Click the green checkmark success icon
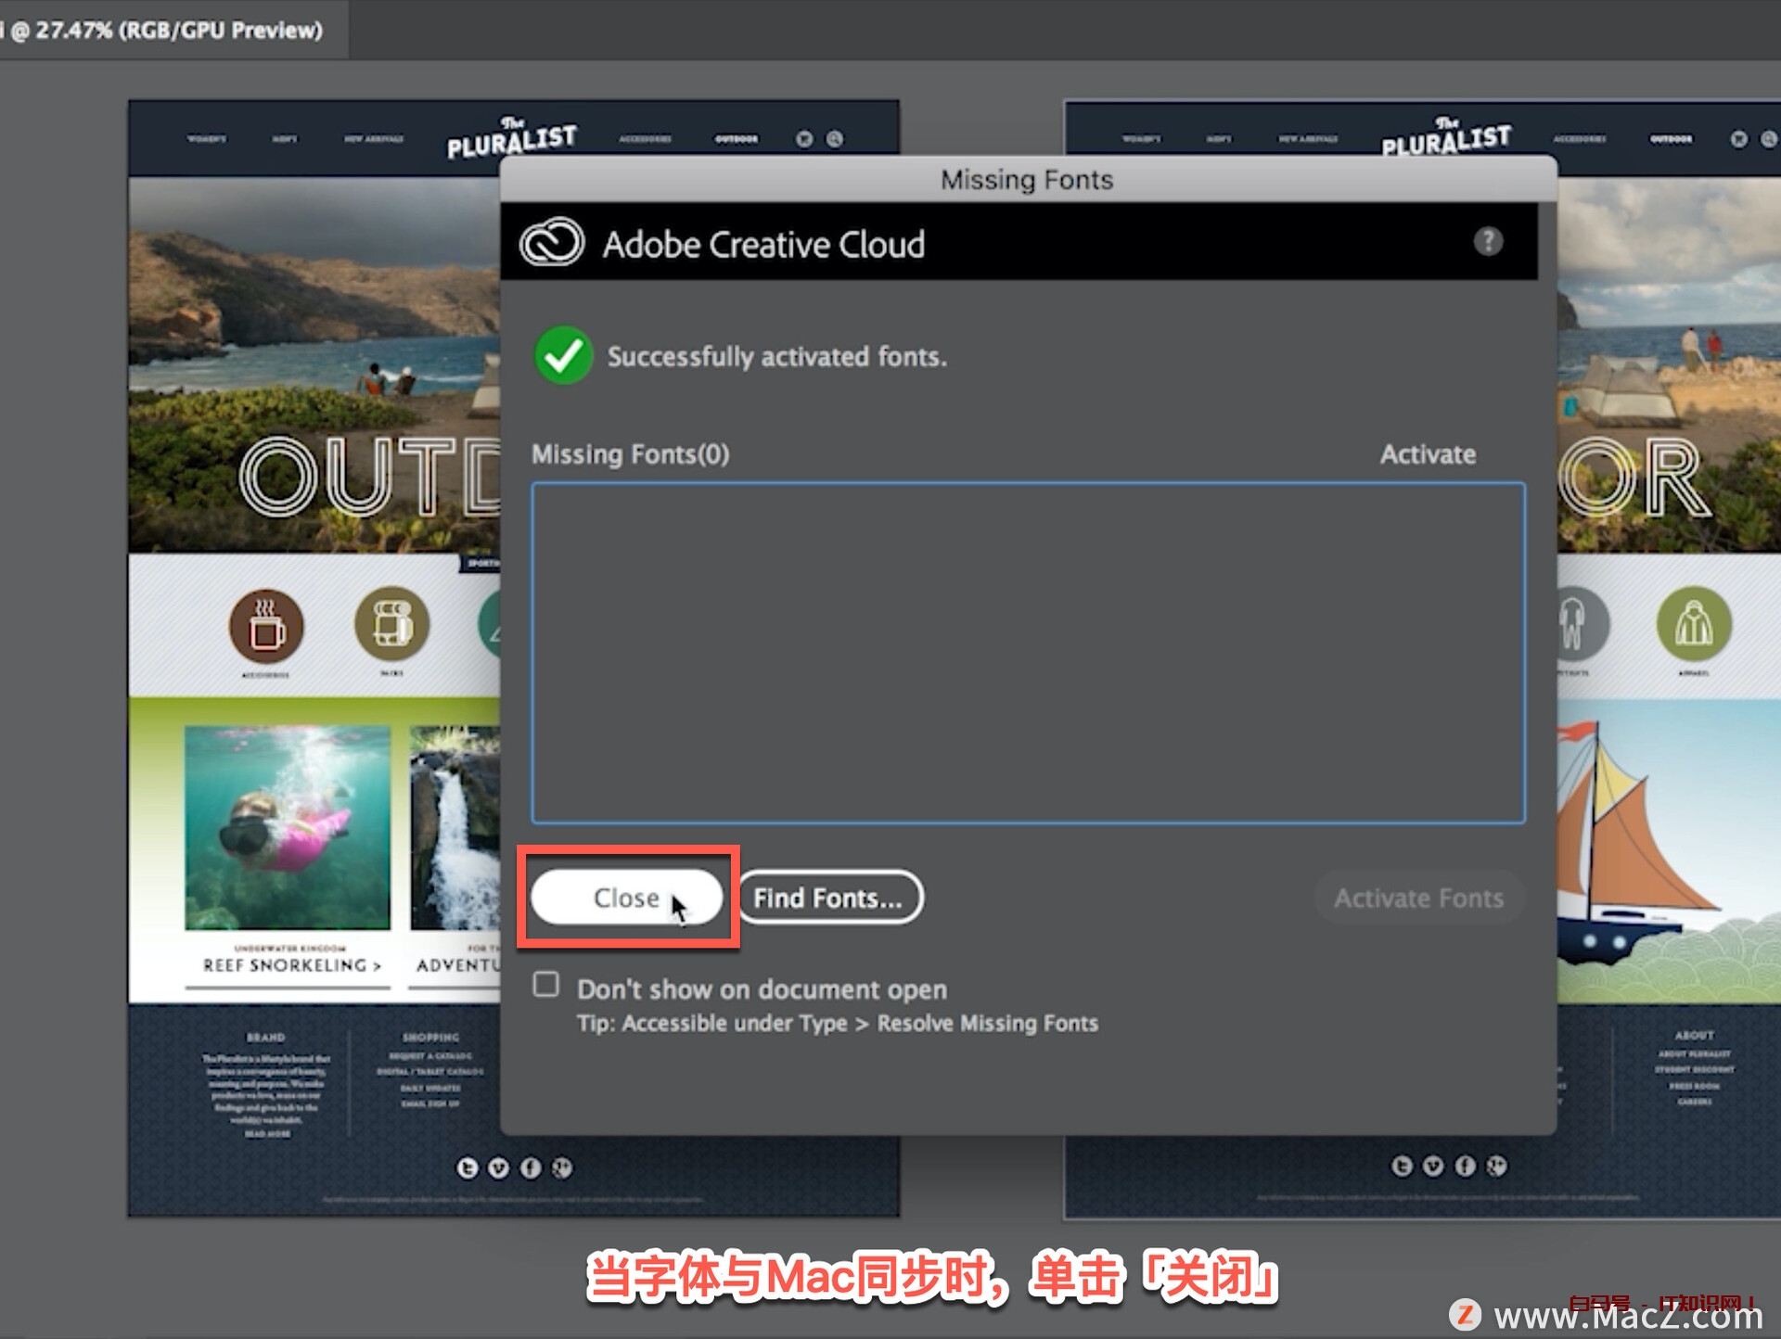The image size is (1781, 1339). (x=569, y=356)
